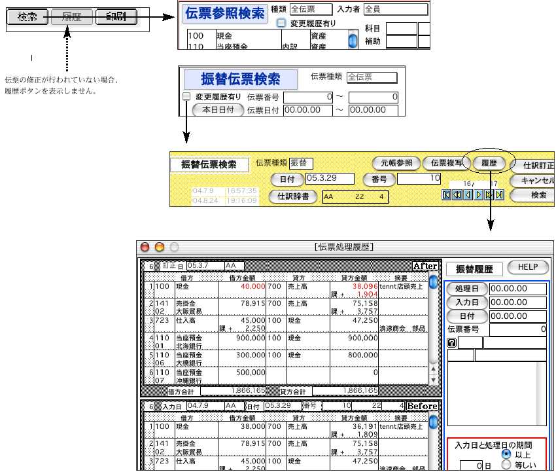This screenshot has height=472, width=556.
Task: Enable 変更履歴有り checkbox in 伝票参照検索
Action: [281, 23]
